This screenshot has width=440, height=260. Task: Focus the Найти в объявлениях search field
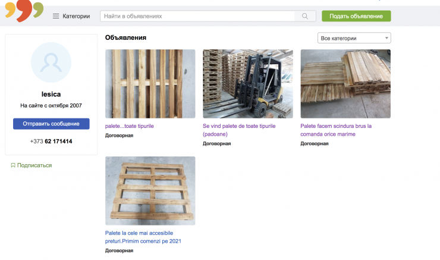(197, 16)
